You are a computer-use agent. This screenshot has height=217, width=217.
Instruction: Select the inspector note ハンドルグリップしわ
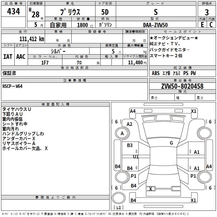point(23,134)
